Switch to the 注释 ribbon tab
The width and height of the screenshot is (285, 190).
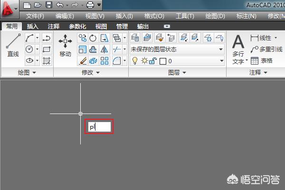(53, 27)
